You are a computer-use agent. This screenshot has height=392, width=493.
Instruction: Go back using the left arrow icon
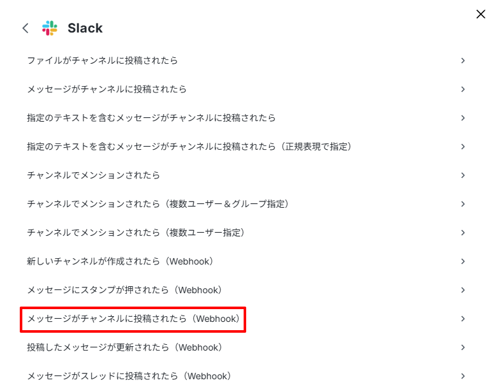coord(26,28)
